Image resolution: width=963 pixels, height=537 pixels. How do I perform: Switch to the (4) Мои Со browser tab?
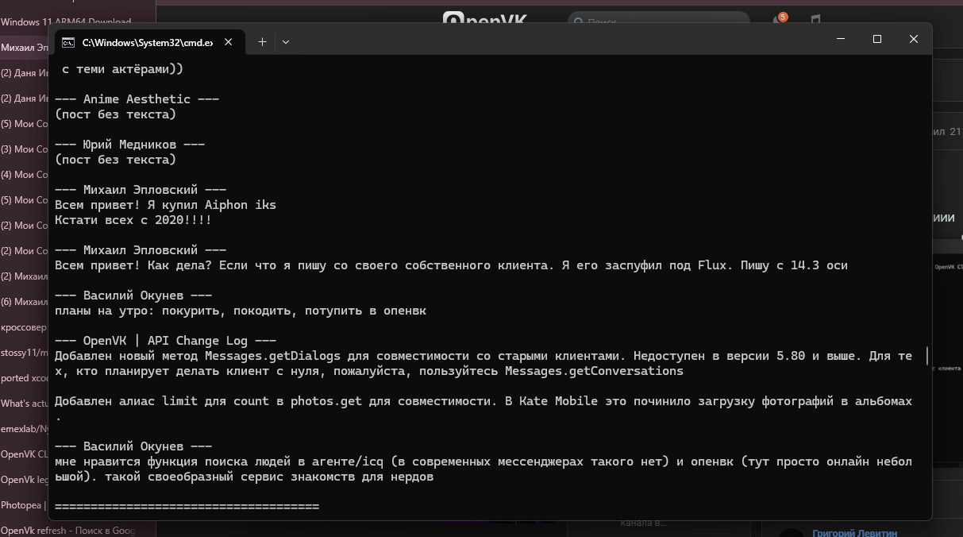(x=25, y=175)
